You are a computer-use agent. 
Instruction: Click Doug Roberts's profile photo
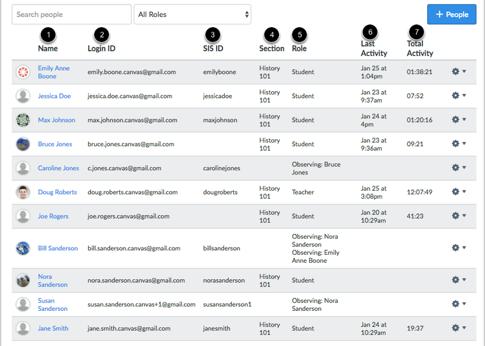[23, 193]
